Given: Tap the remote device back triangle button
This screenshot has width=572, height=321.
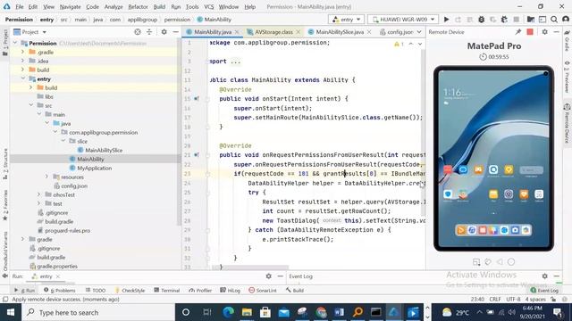Looking at the screenshot, I should (x=500, y=261).
